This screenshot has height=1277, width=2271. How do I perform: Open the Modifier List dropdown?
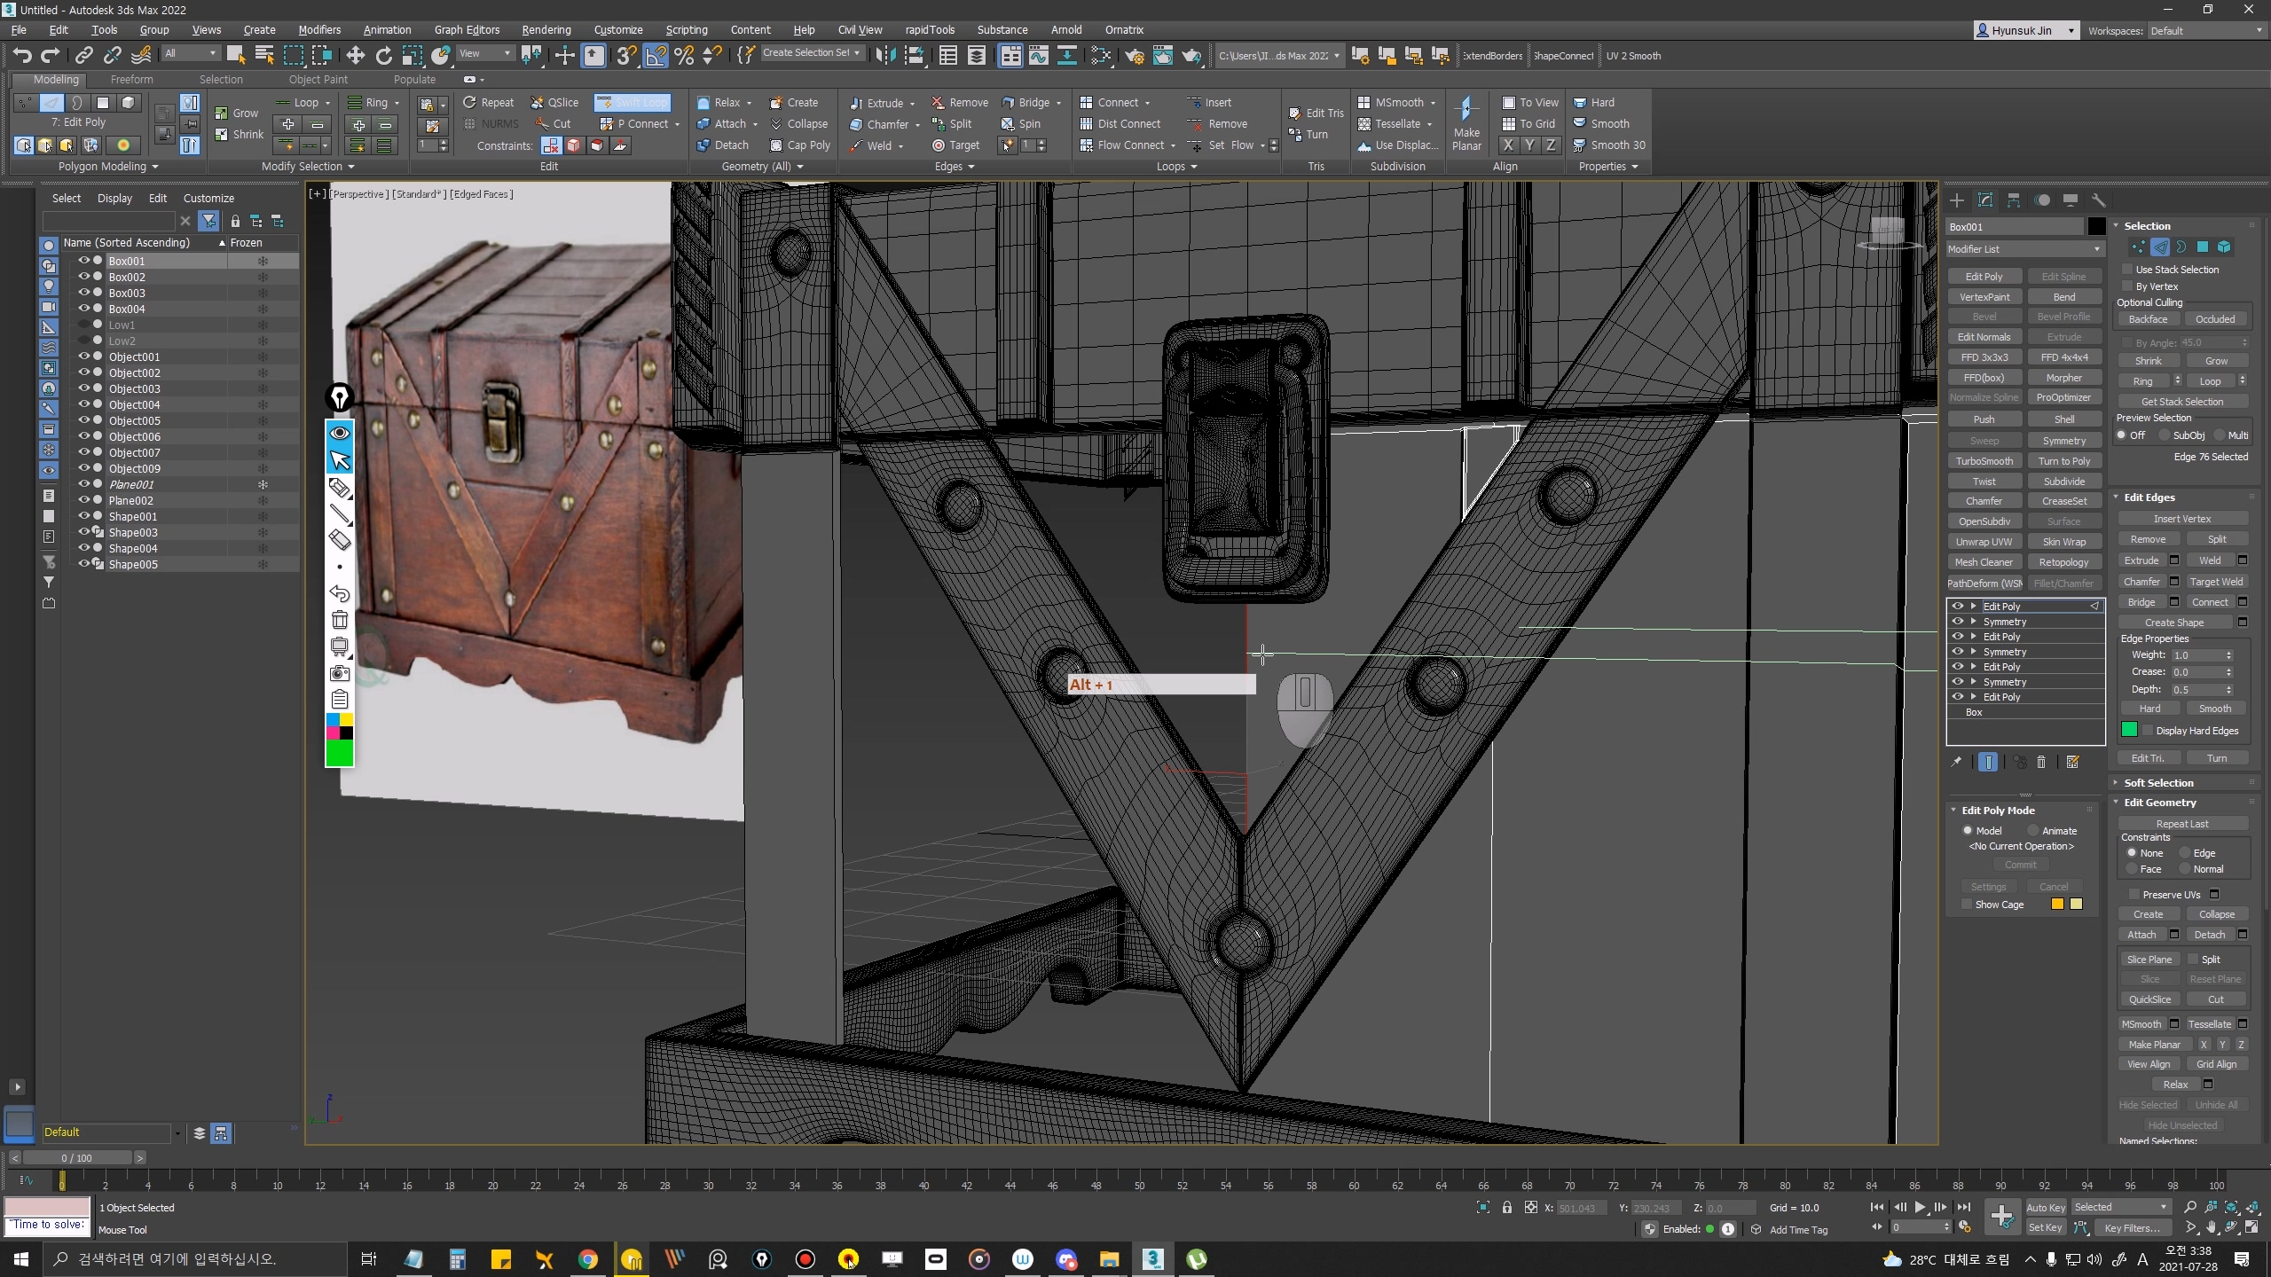(x=2023, y=249)
